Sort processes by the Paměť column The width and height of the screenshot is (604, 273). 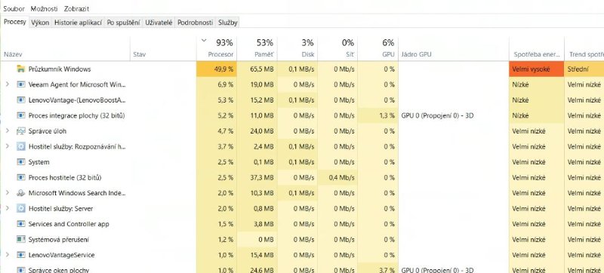257,49
